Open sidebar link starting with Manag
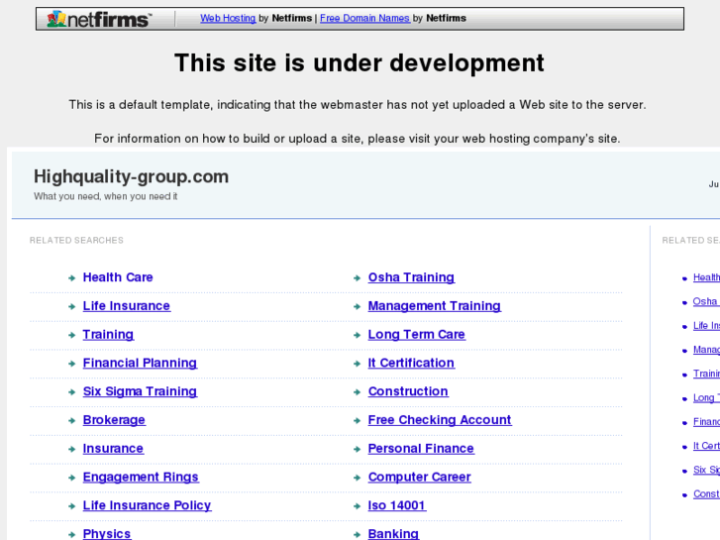 (706, 350)
